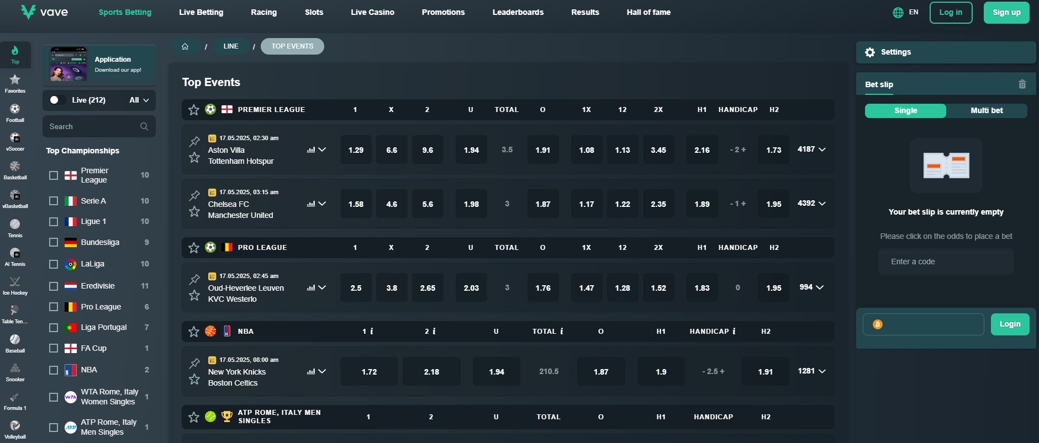Click the search magnifier icon
Image resolution: width=1039 pixels, height=443 pixels.
(144, 126)
